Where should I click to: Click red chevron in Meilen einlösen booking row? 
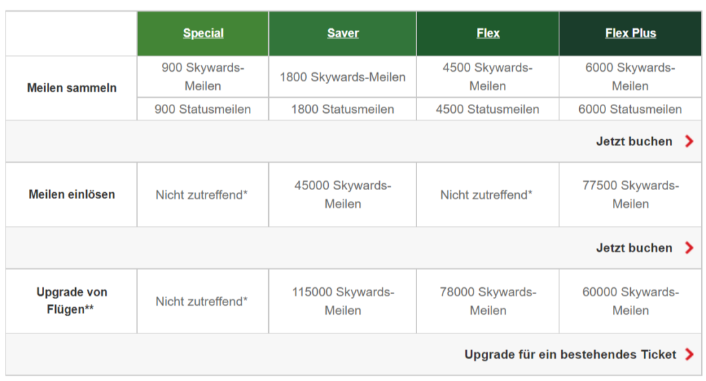(689, 248)
